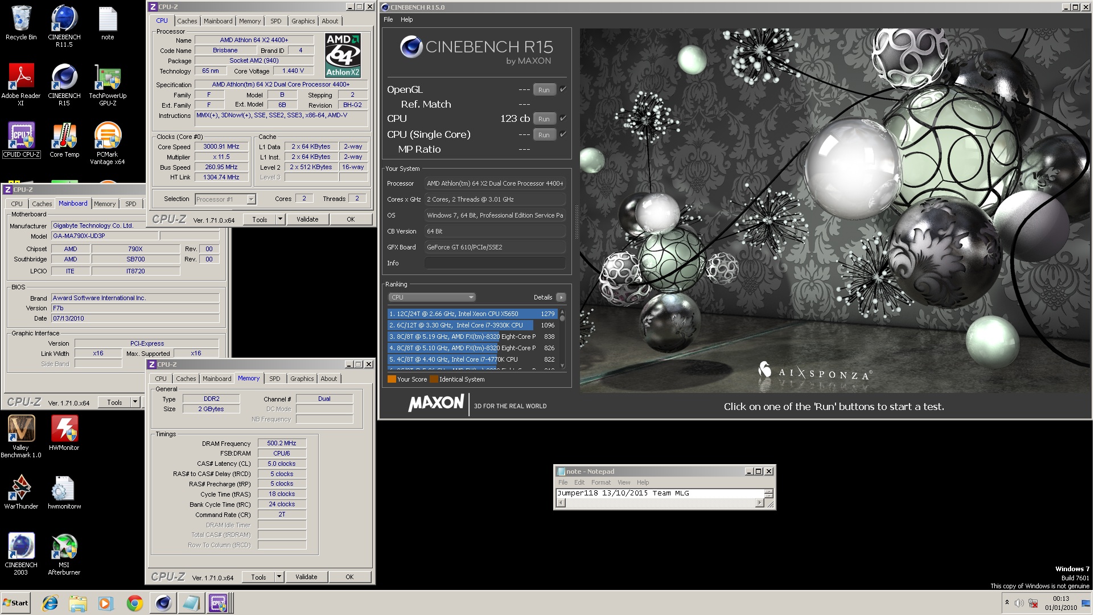This screenshot has height=615, width=1103.
Task: Open Valley Benchmark 1.0 desktop icon
Action: point(21,436)
